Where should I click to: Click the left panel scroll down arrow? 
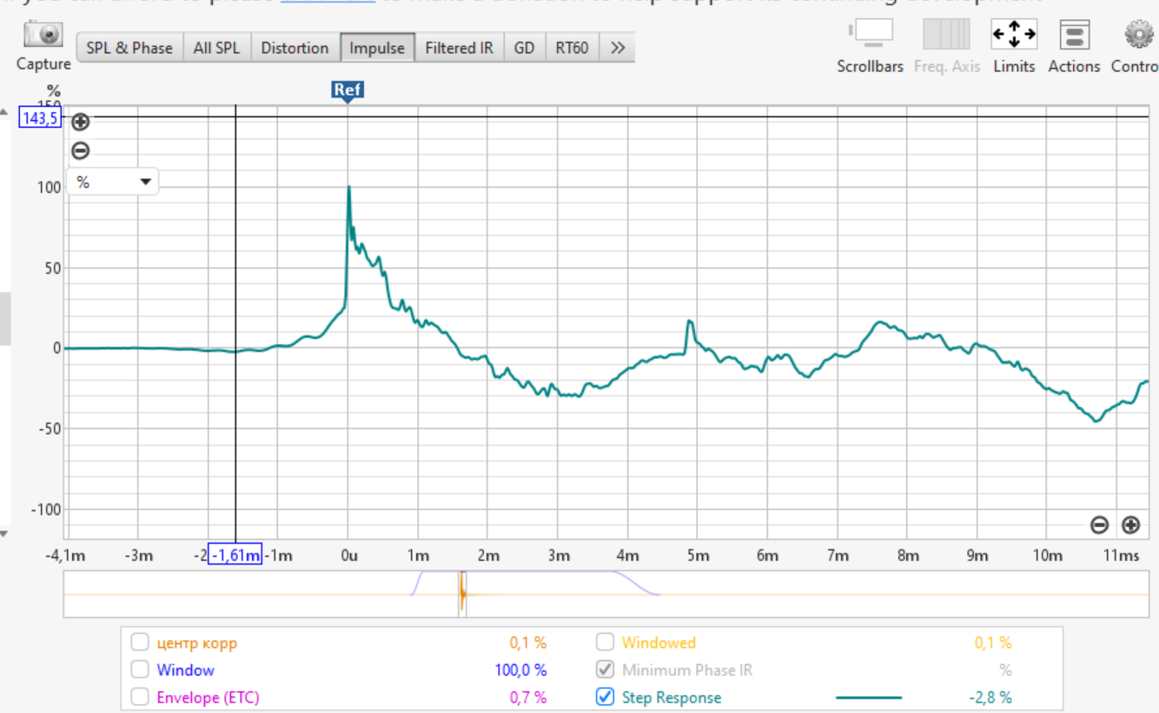(4, 533)
